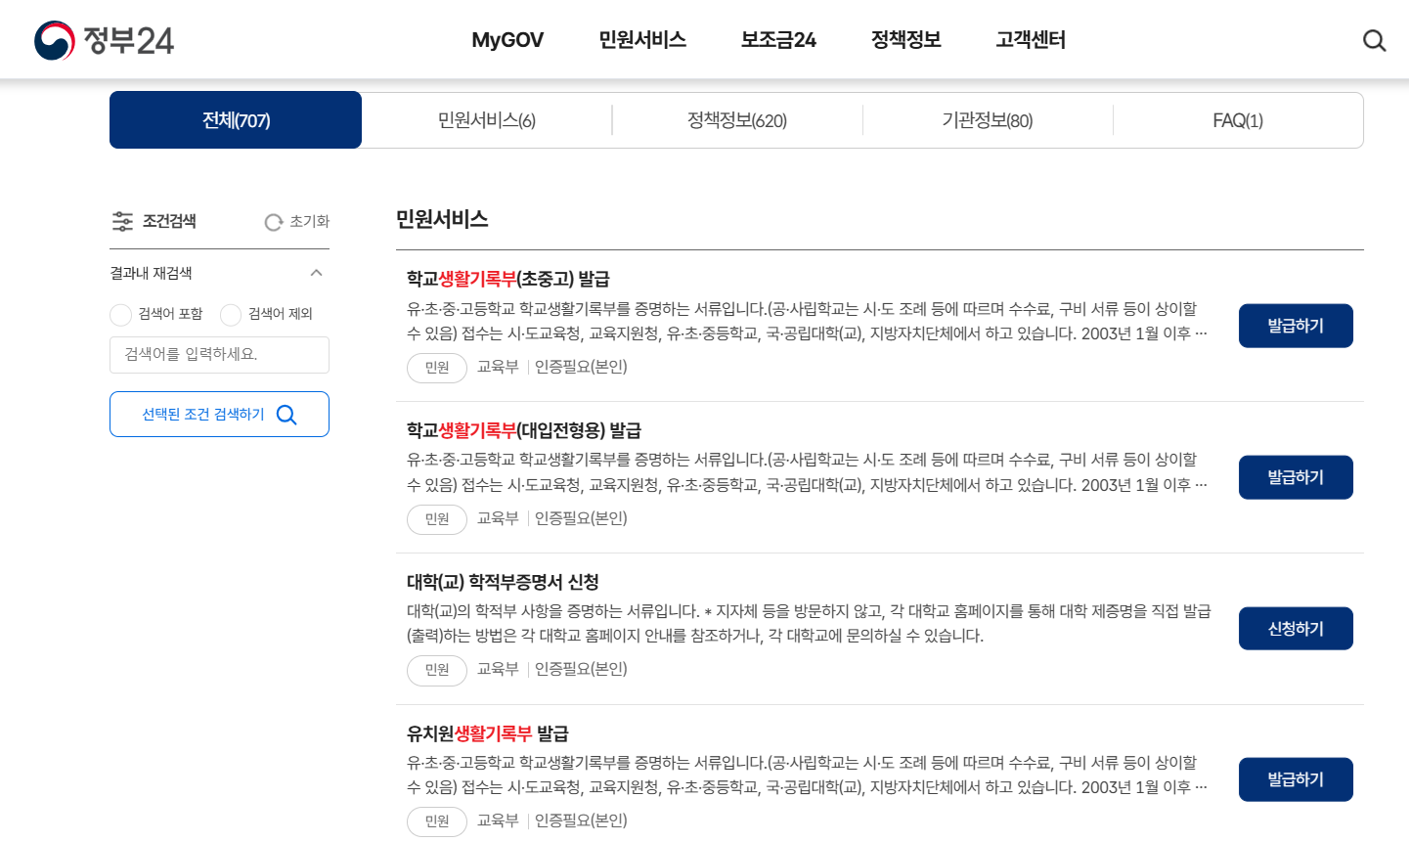This screenshot has height=842, width=1409.
Task: Reset filters using the 초기화 icon
Action: pyautogui.click(x=273, y=221)
